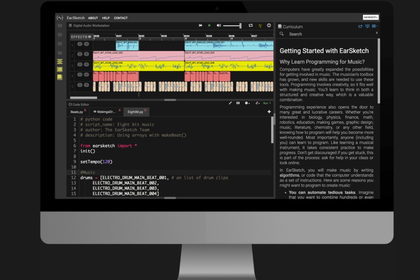Screen dimensions: 420x280
Task: Click the Digital Audio Workstation panel icon
Action: [70, 26]
